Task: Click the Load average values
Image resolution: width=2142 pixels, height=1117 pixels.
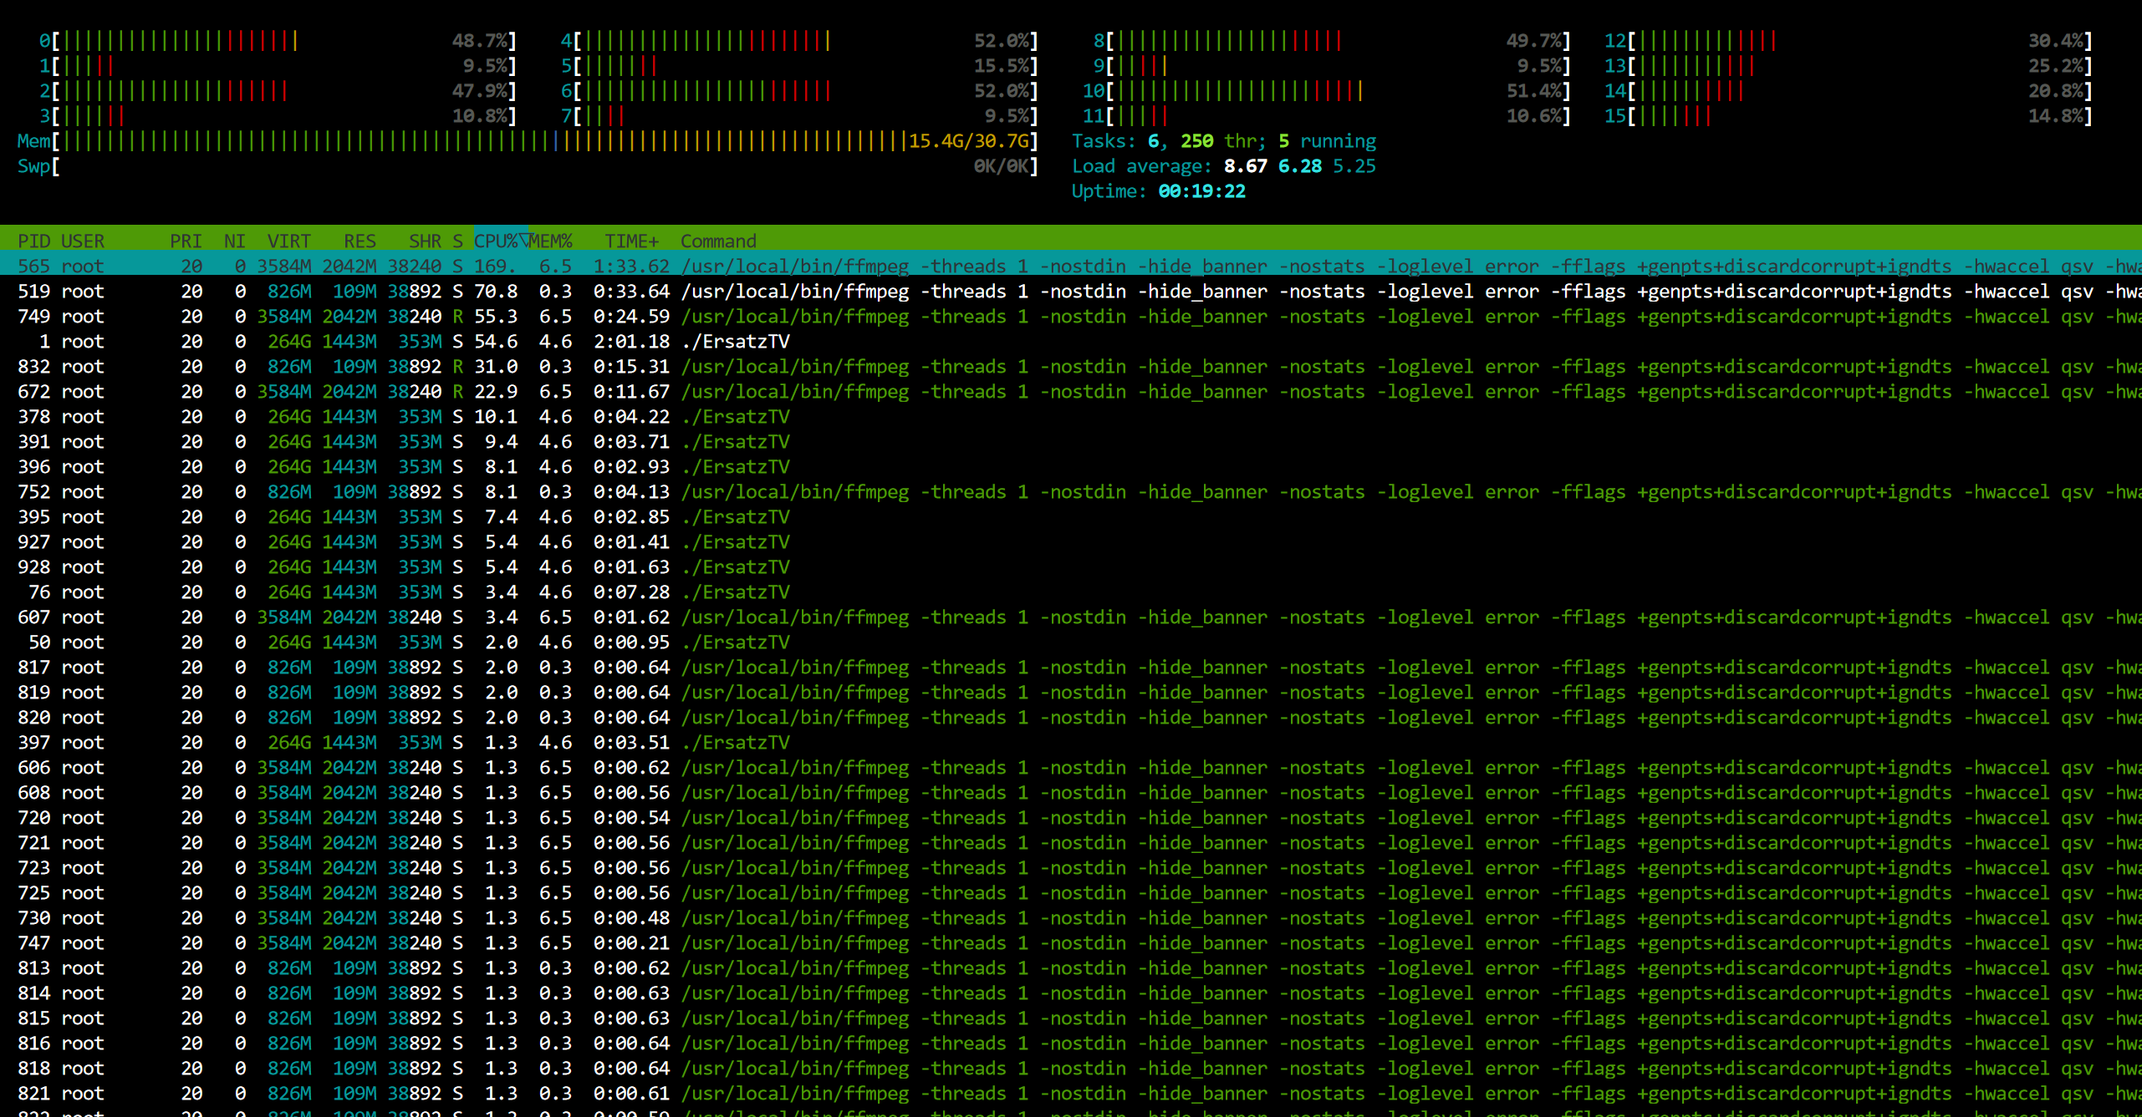Action: (1300, 166)
